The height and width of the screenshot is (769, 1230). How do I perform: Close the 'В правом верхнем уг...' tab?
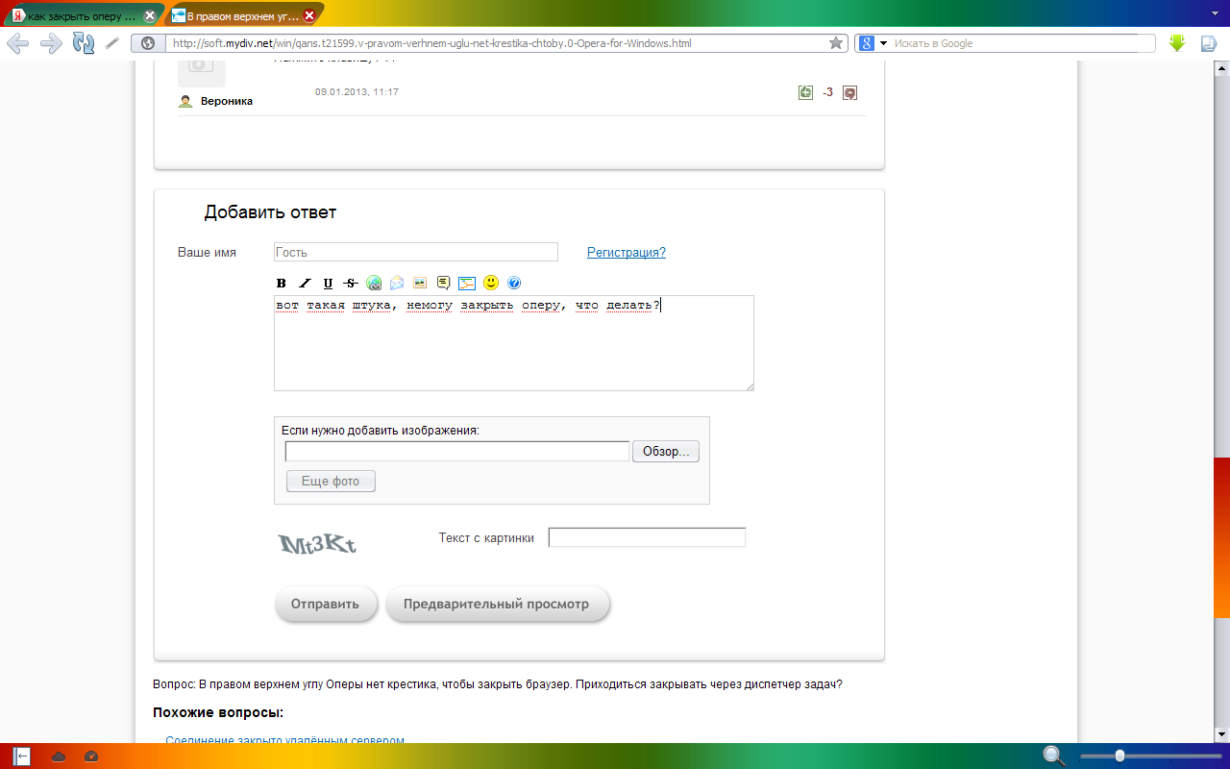(308, 15)
